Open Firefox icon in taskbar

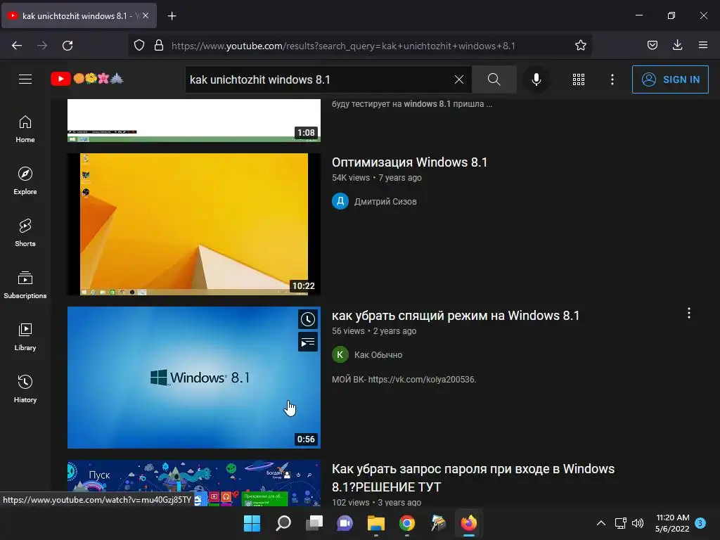click(x=469, y=523)
